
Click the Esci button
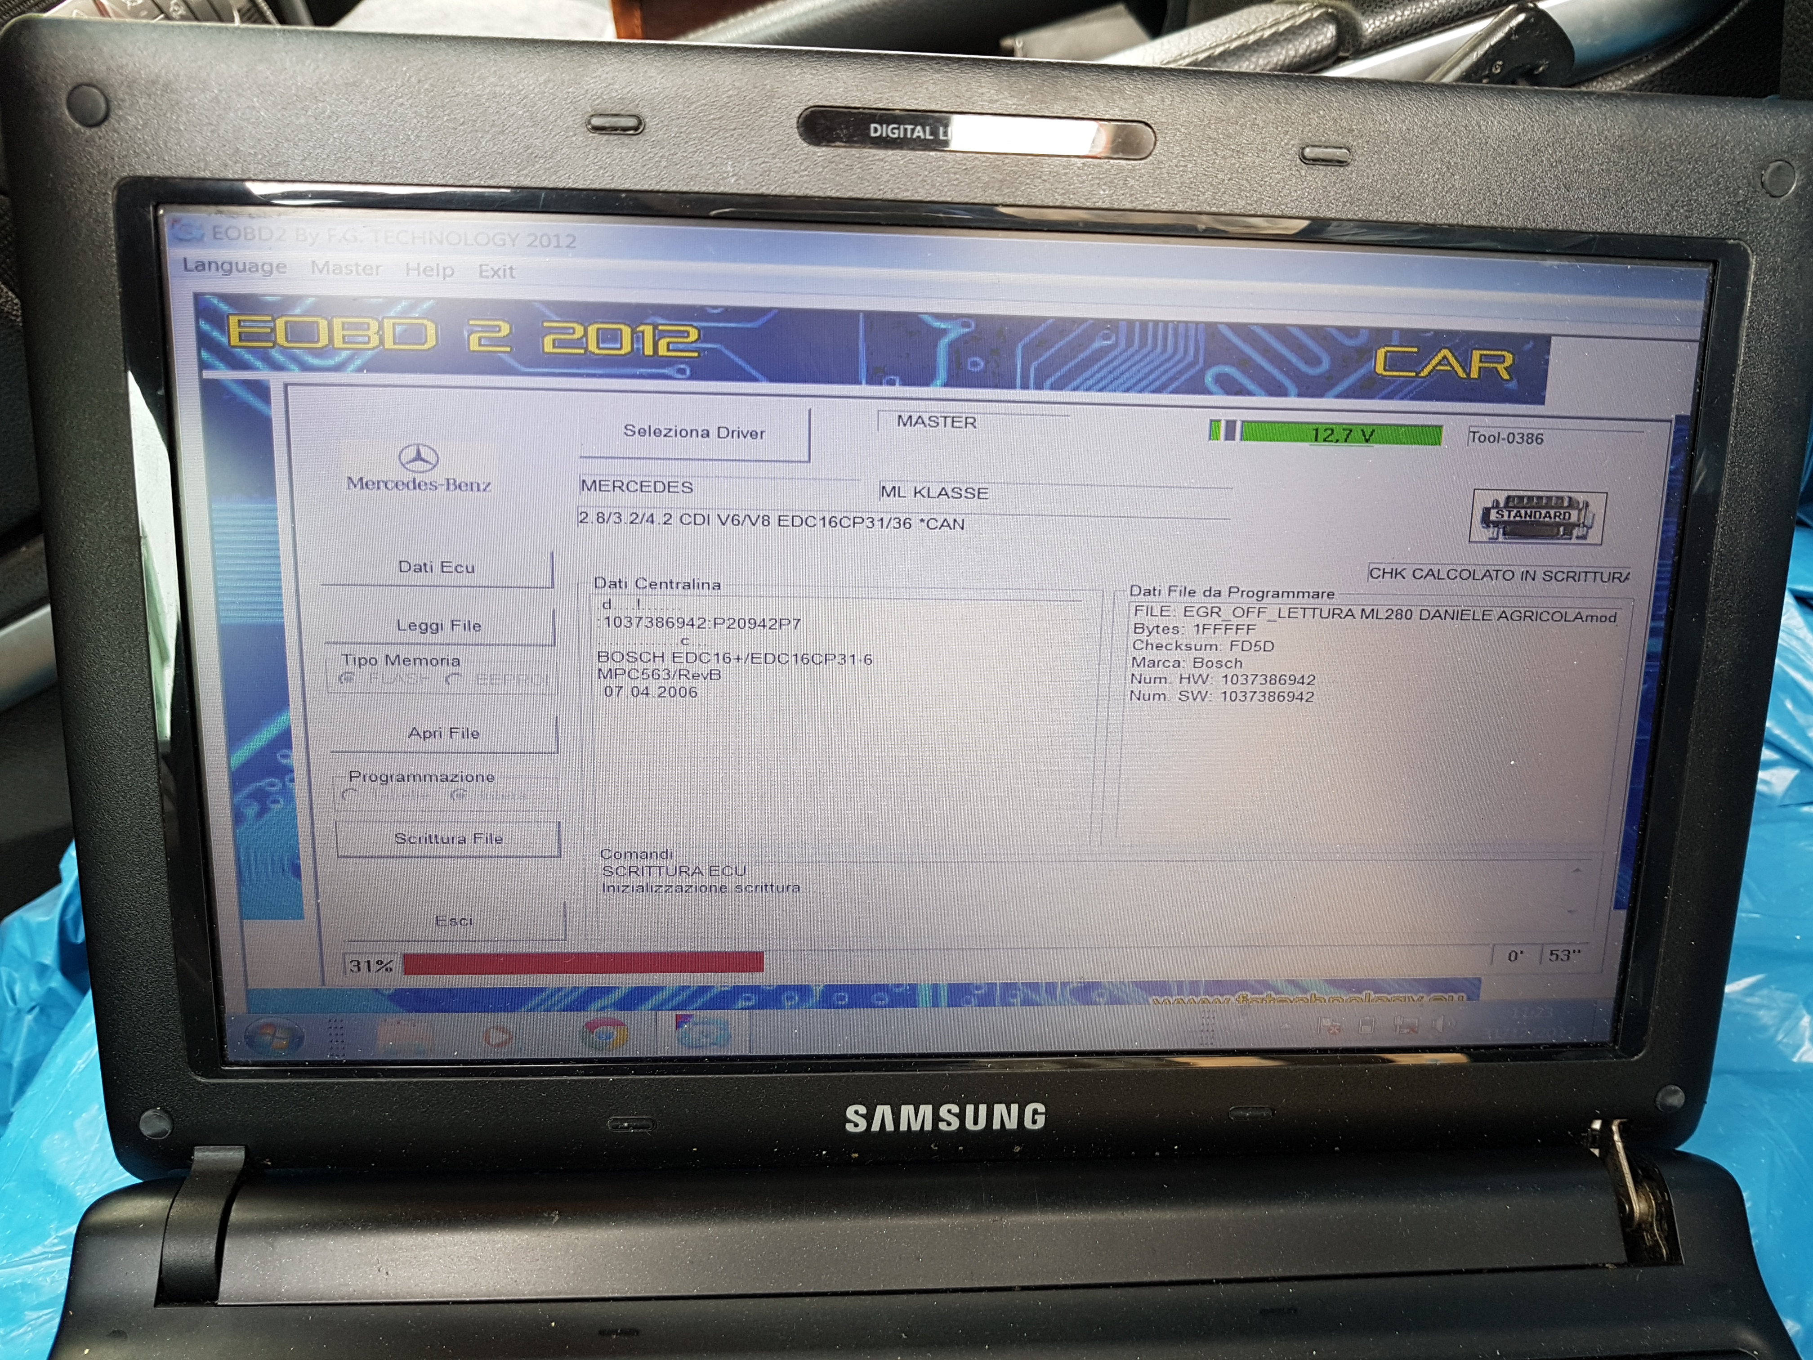455,921
